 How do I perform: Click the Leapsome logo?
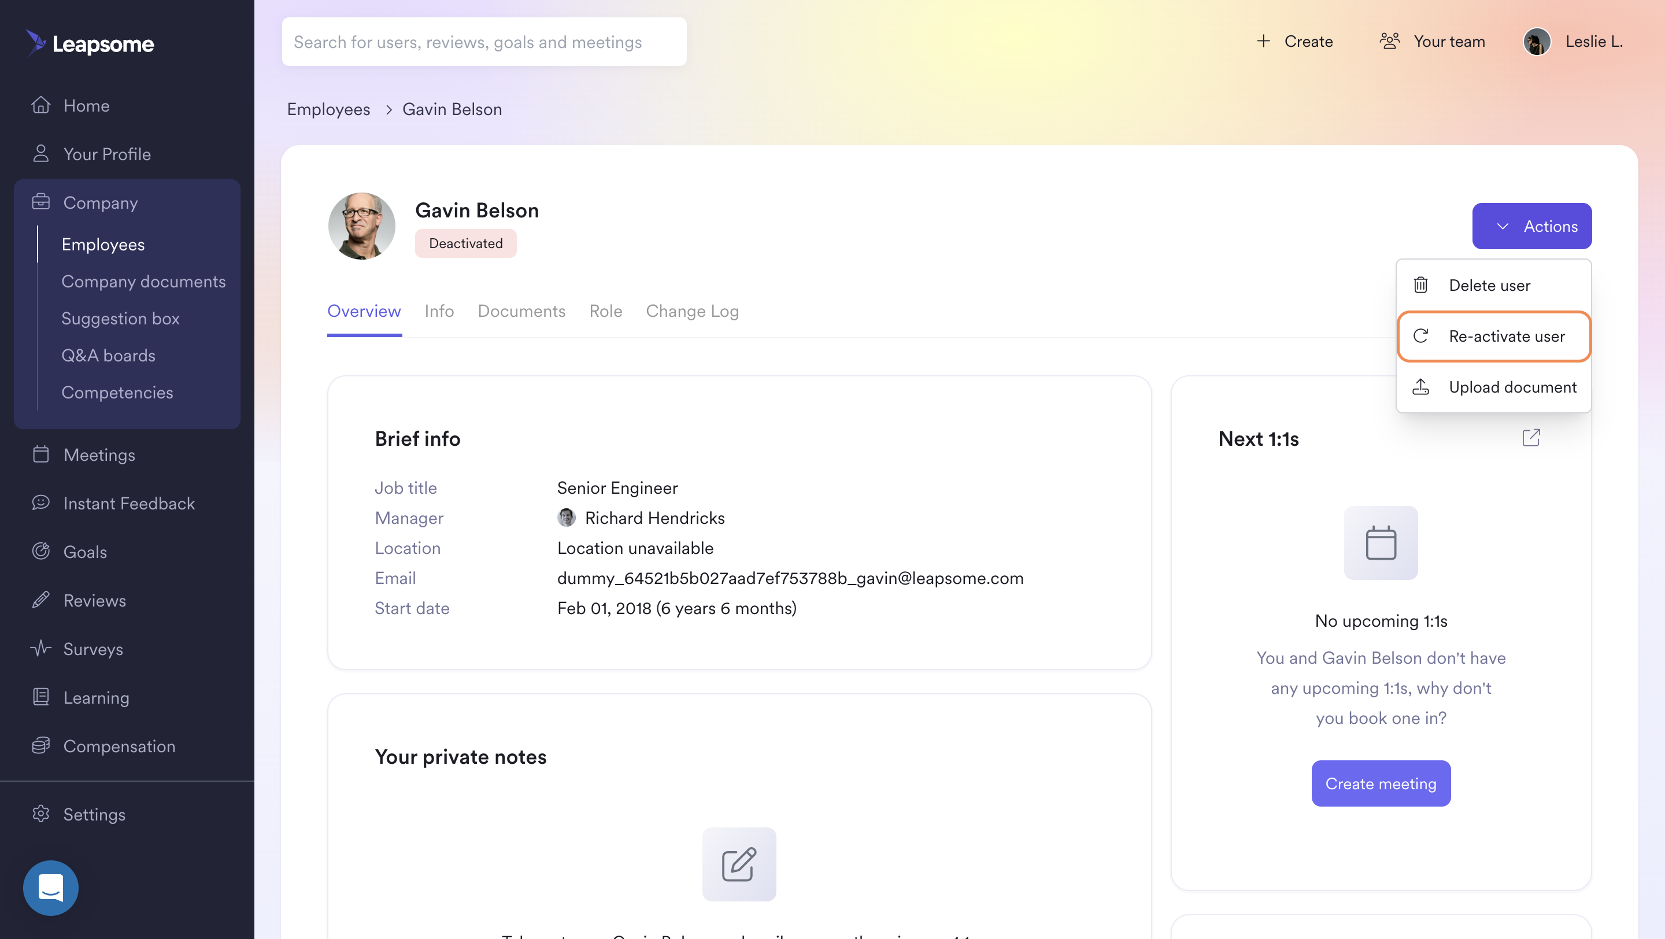tap(90, 43)
